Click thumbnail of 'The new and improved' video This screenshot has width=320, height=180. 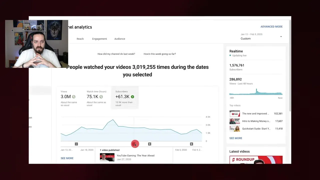pos(234,113)
